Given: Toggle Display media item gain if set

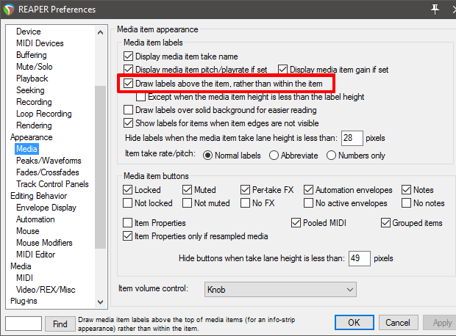Looking at the screenshot, I should point(282,70).
